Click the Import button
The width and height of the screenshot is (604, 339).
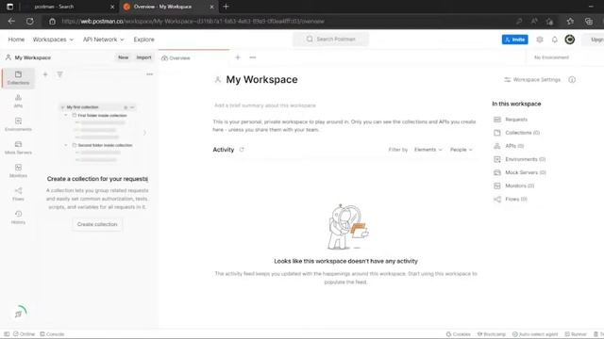143,57
